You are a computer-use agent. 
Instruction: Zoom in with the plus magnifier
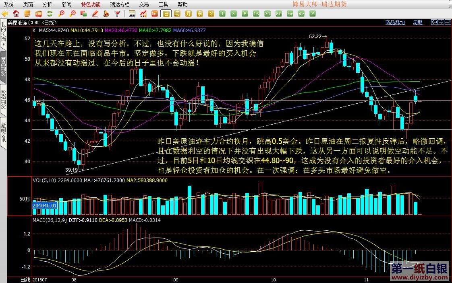click(x=61, y=14)
